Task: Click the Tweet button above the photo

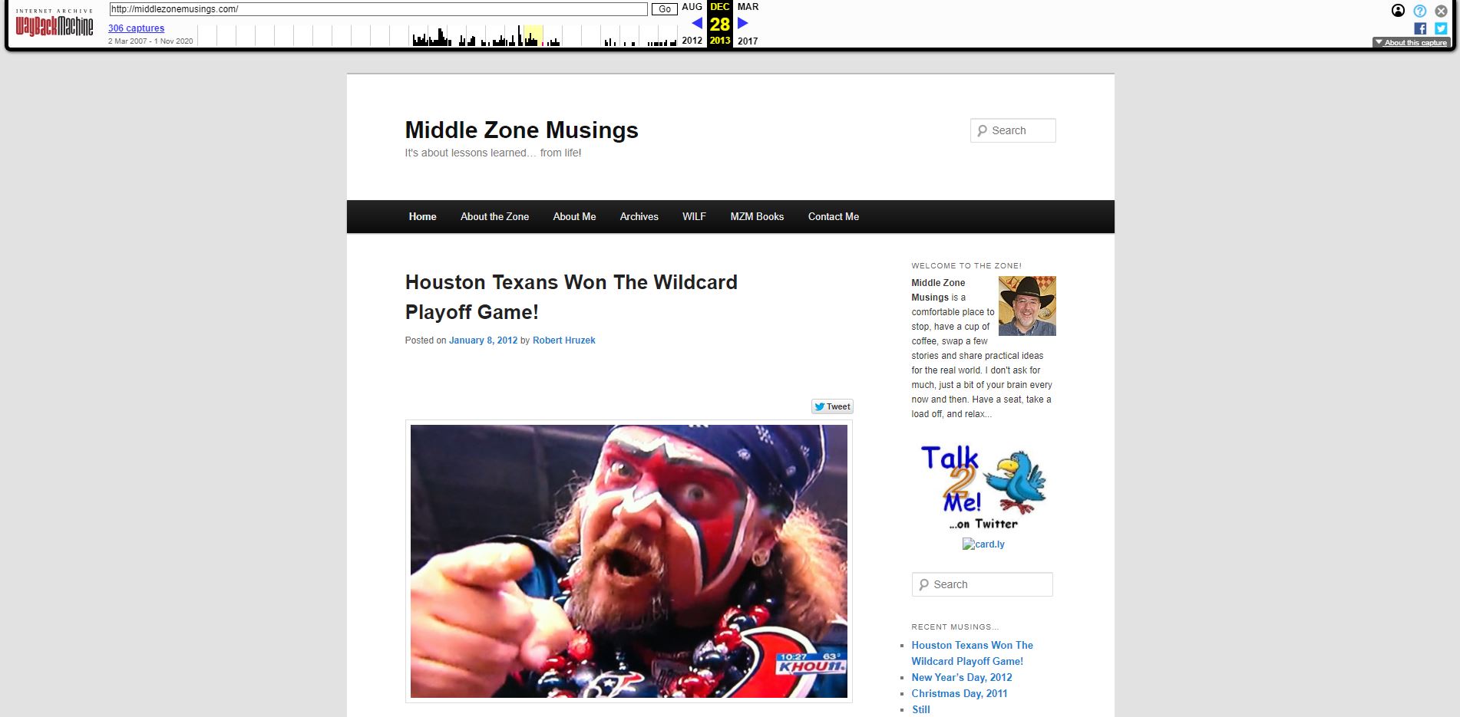Action: [x=832, y=406]
